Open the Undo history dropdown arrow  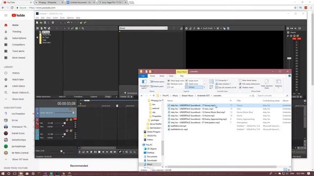click(x=72, y=23)
